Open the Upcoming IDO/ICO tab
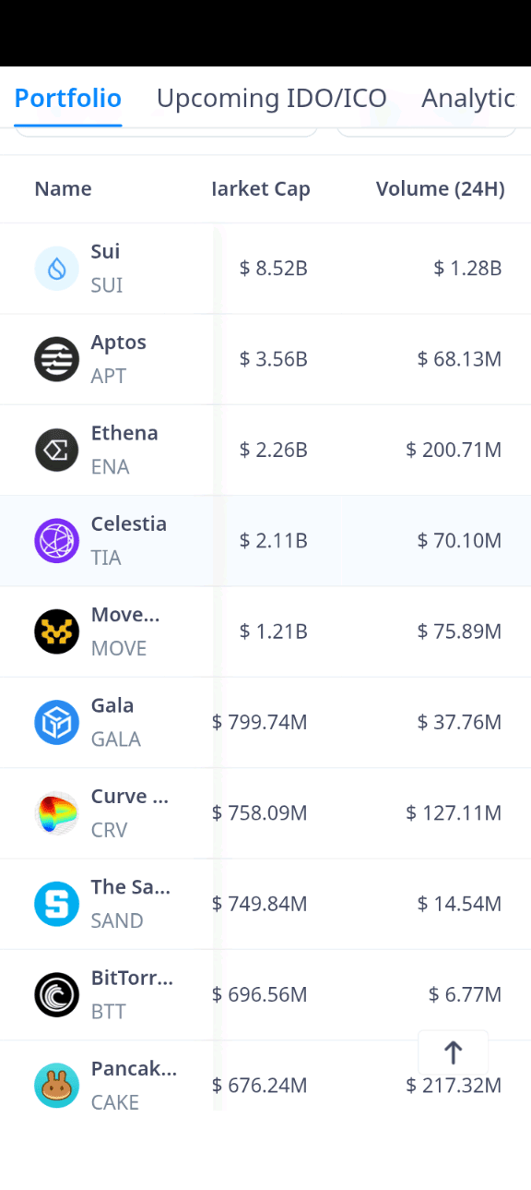 click(272, 98)
